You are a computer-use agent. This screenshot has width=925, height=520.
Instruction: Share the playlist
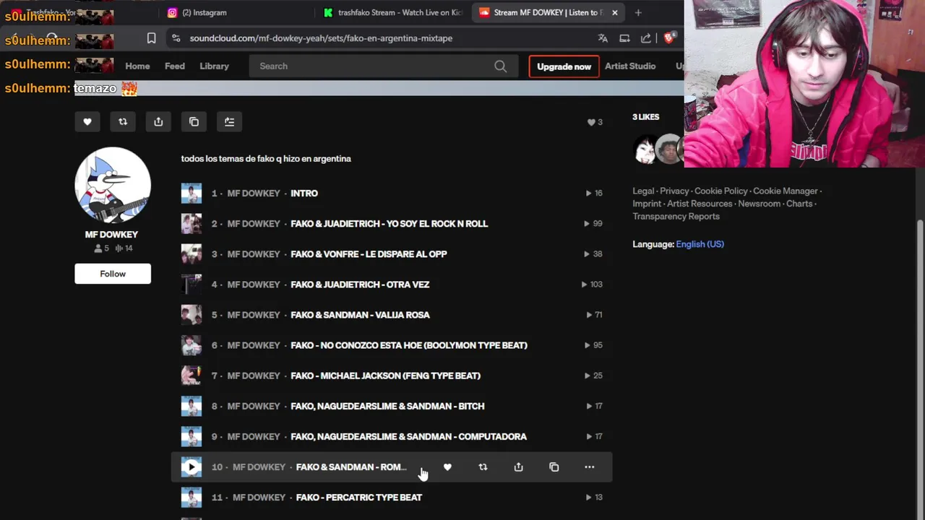click(x=158, y=122)
